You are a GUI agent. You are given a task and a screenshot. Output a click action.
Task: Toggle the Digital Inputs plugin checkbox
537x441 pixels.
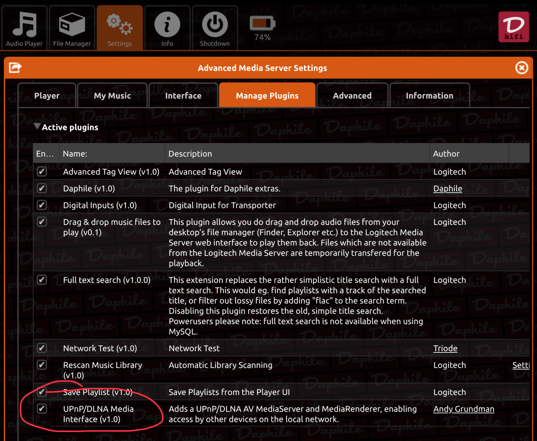[42, 205]
